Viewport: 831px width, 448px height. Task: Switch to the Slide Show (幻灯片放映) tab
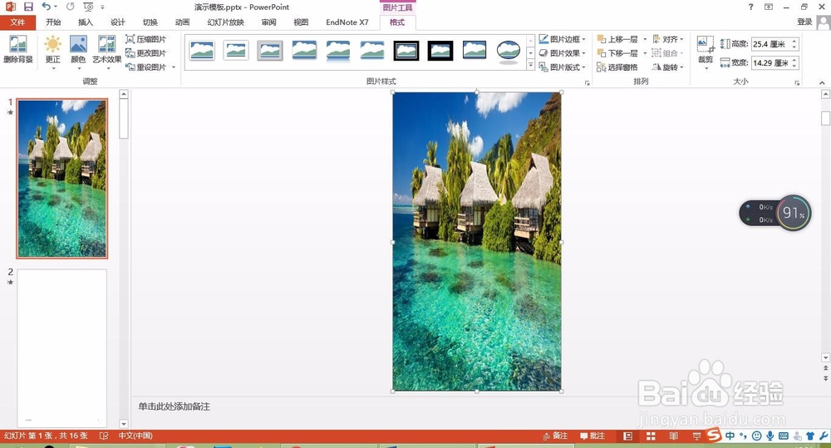[226, 22]
